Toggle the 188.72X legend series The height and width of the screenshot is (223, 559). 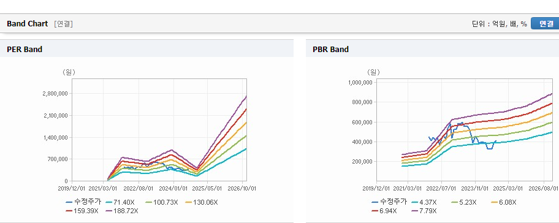(122, 211)
